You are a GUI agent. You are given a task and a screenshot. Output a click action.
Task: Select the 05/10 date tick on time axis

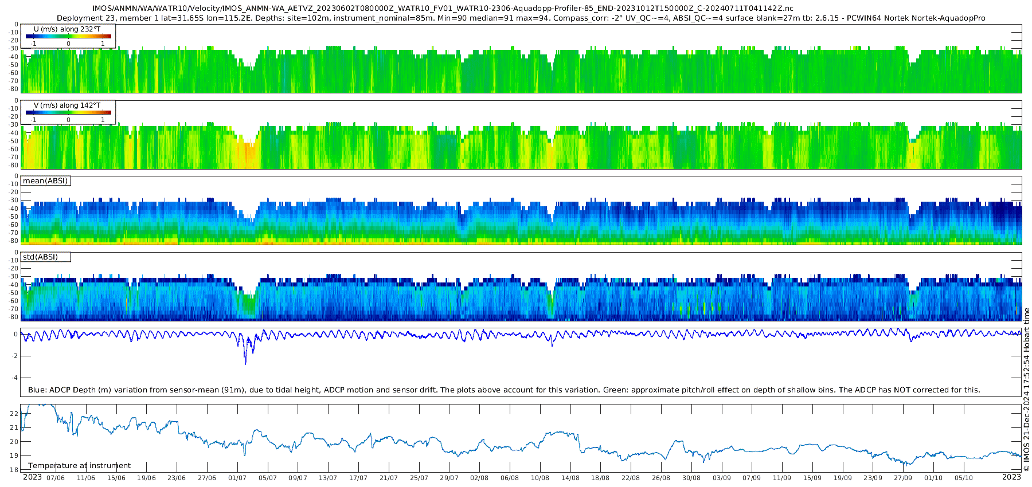pos(964,478)
